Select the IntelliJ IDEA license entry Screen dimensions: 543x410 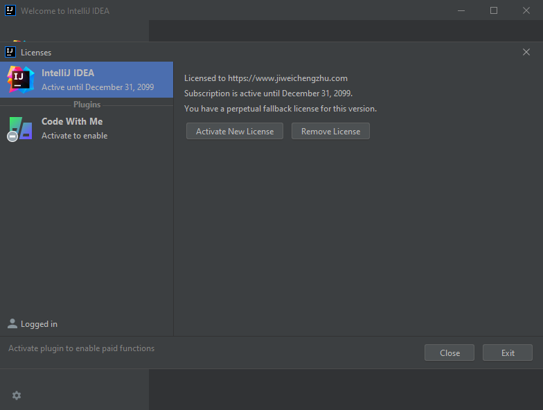(97, 80)
